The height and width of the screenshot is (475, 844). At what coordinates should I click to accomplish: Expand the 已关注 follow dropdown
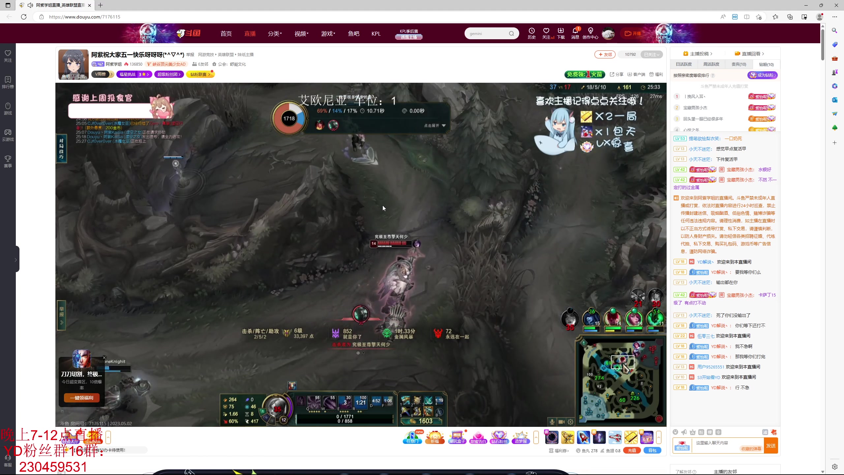point(651,54)
